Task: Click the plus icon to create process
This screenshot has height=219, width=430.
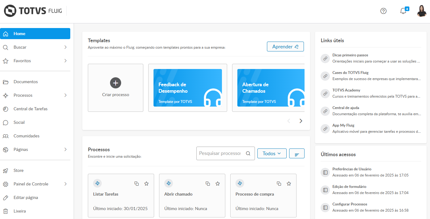Action: 116,83
